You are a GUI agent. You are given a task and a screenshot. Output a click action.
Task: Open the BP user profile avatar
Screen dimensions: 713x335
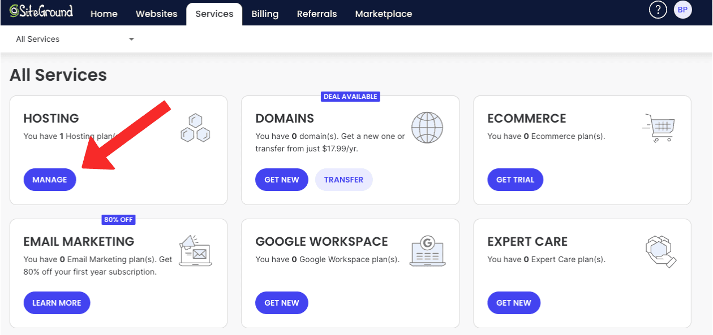(x=683, y=10)
